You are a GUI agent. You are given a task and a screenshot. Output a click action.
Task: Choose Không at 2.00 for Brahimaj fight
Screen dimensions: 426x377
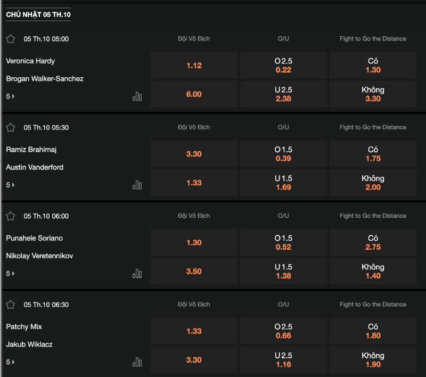pyautogui.click(x=373, y=183)
